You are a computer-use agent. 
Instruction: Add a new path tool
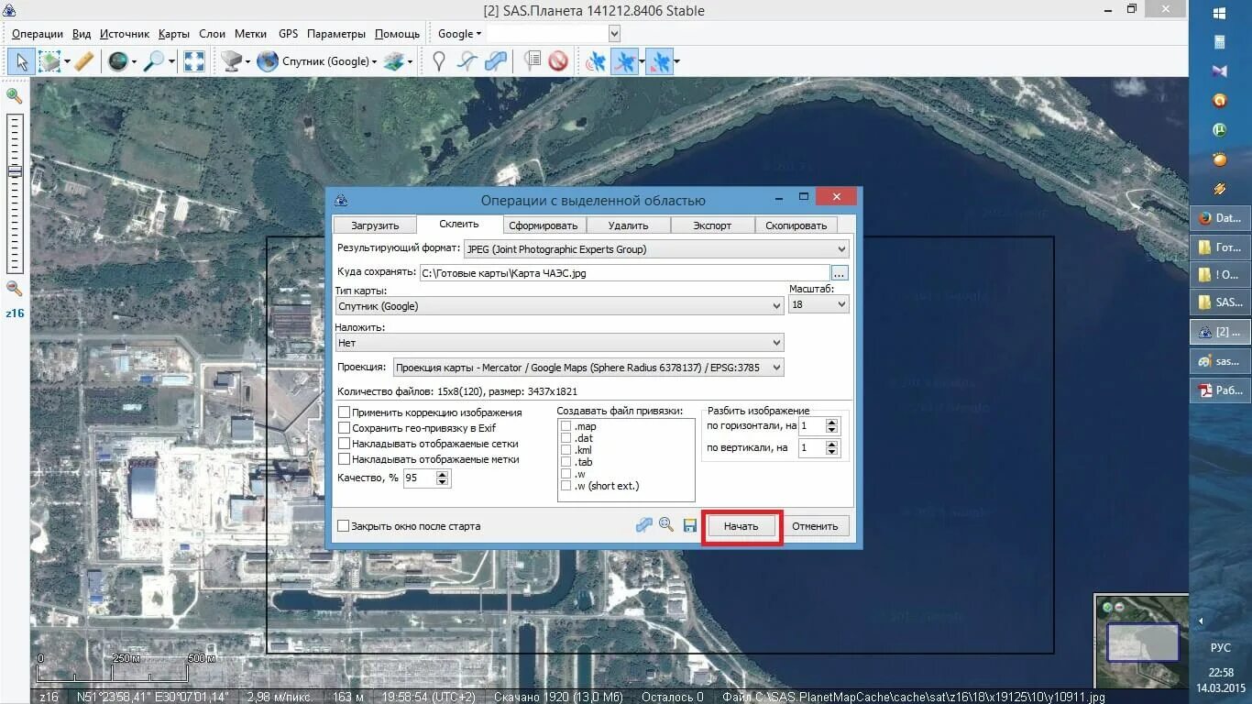[467, 61]
